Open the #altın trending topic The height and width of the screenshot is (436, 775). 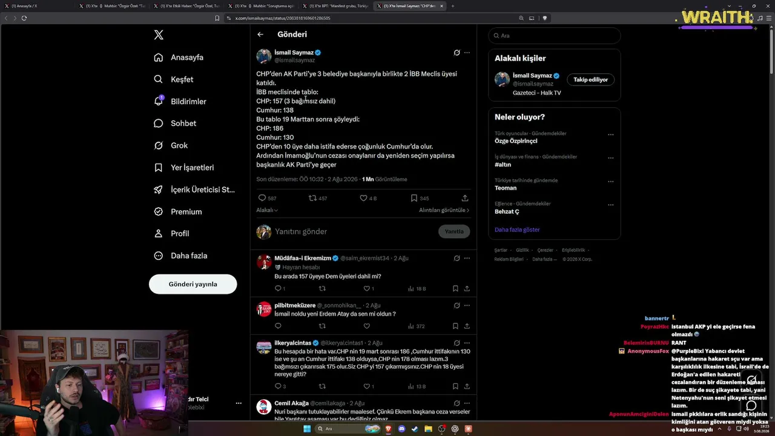[x=503, y=165]
